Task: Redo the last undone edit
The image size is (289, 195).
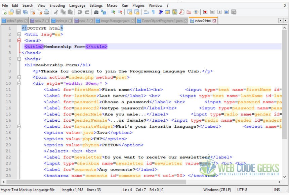Action: [87, 12]
